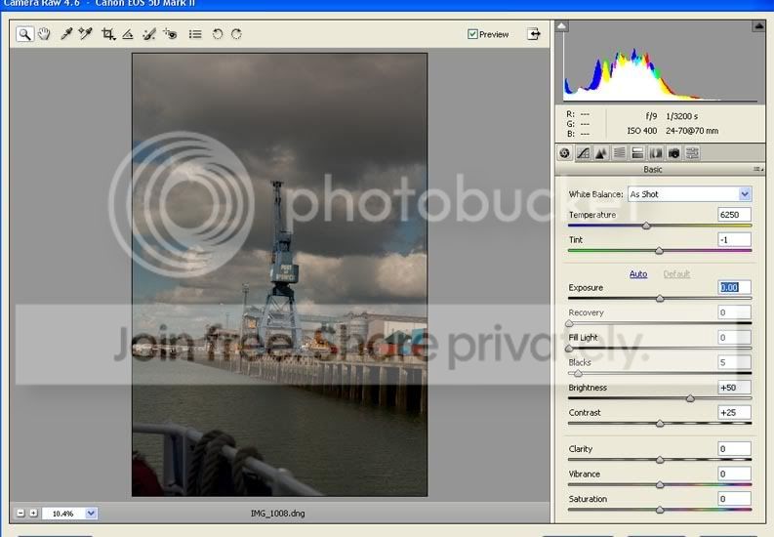This screenshot has width=774, height=537.
Task: Toggle highlight clipping warning in histogram
Action: pyautogui.click(x=758, y=27)
